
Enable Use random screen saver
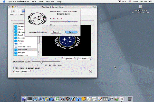(x=14, y=68)
